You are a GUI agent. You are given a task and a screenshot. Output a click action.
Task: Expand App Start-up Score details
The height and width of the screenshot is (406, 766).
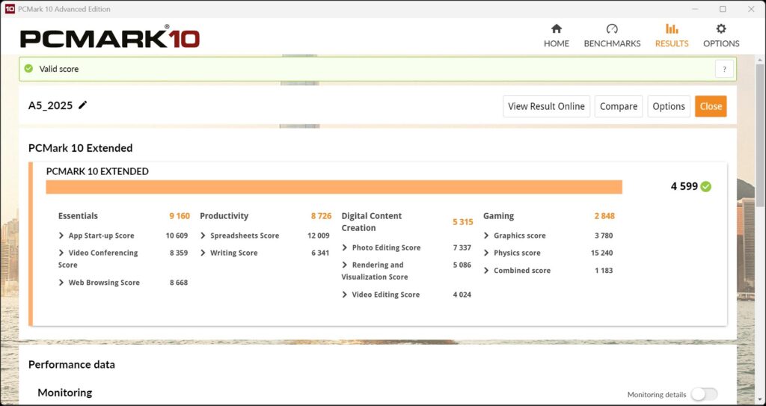61,236
